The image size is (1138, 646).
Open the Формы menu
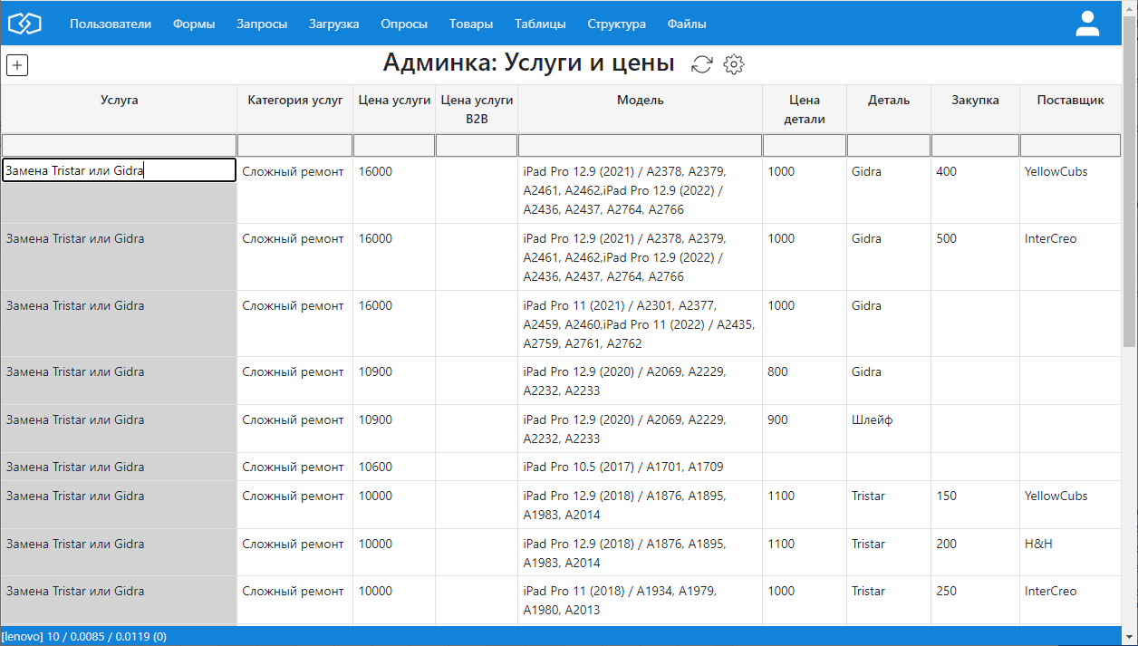pyautogui.click(x=194, y=24)
